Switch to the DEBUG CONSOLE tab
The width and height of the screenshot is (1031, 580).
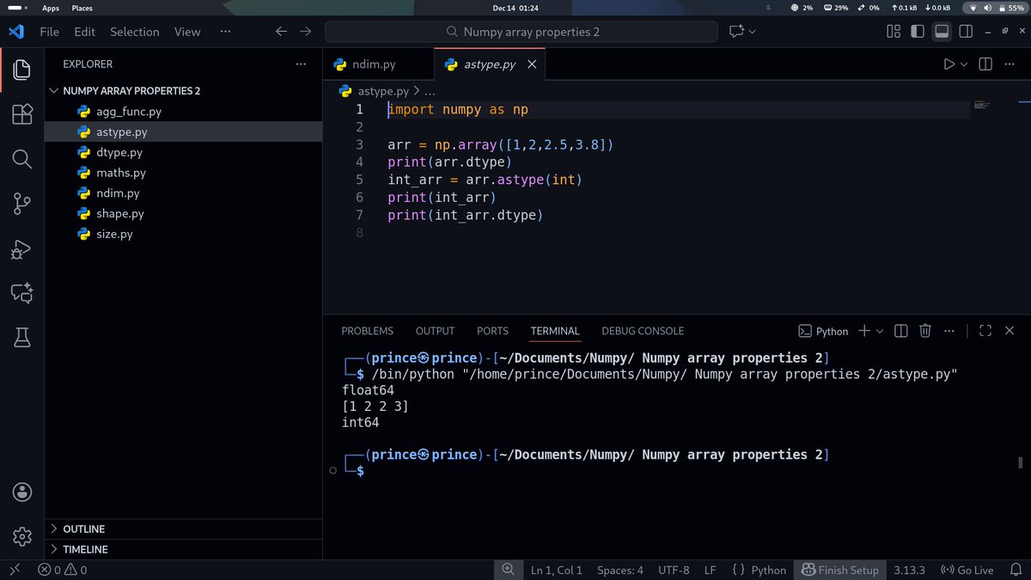(643, 331)
